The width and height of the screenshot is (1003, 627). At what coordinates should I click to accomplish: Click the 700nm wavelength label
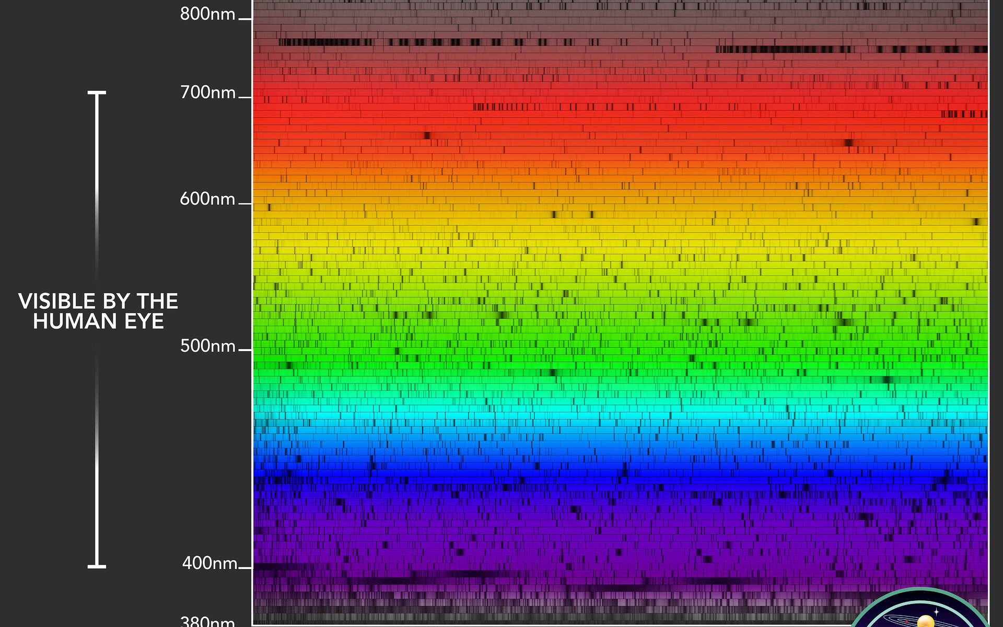click(207, 92)
